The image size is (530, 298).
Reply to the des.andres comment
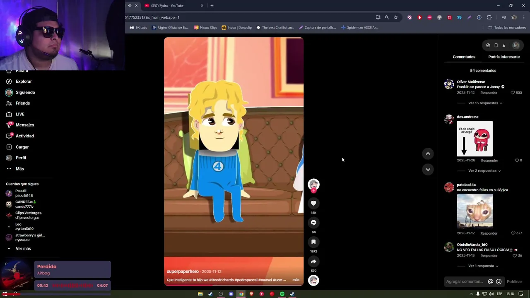(x=489, y=160)
